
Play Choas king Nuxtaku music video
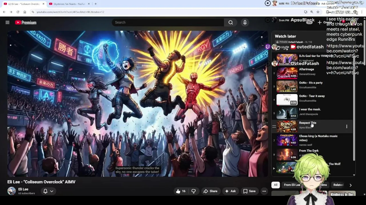point(287,140)
